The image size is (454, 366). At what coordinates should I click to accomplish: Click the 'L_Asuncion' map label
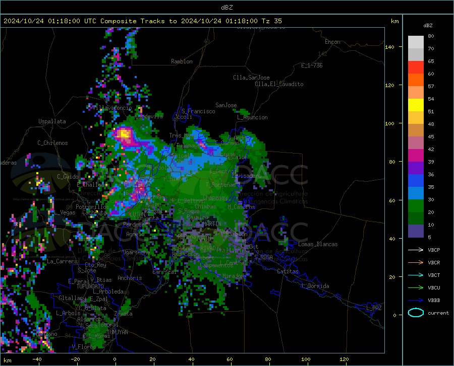click(x=252, y=117)
